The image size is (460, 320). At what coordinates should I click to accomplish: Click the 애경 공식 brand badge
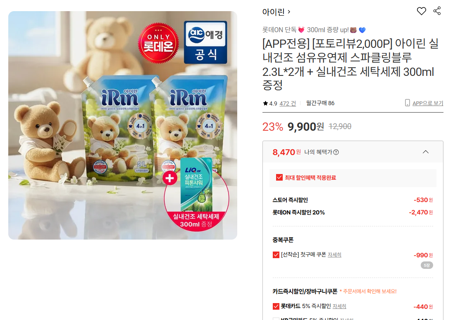tap(205, 42)
